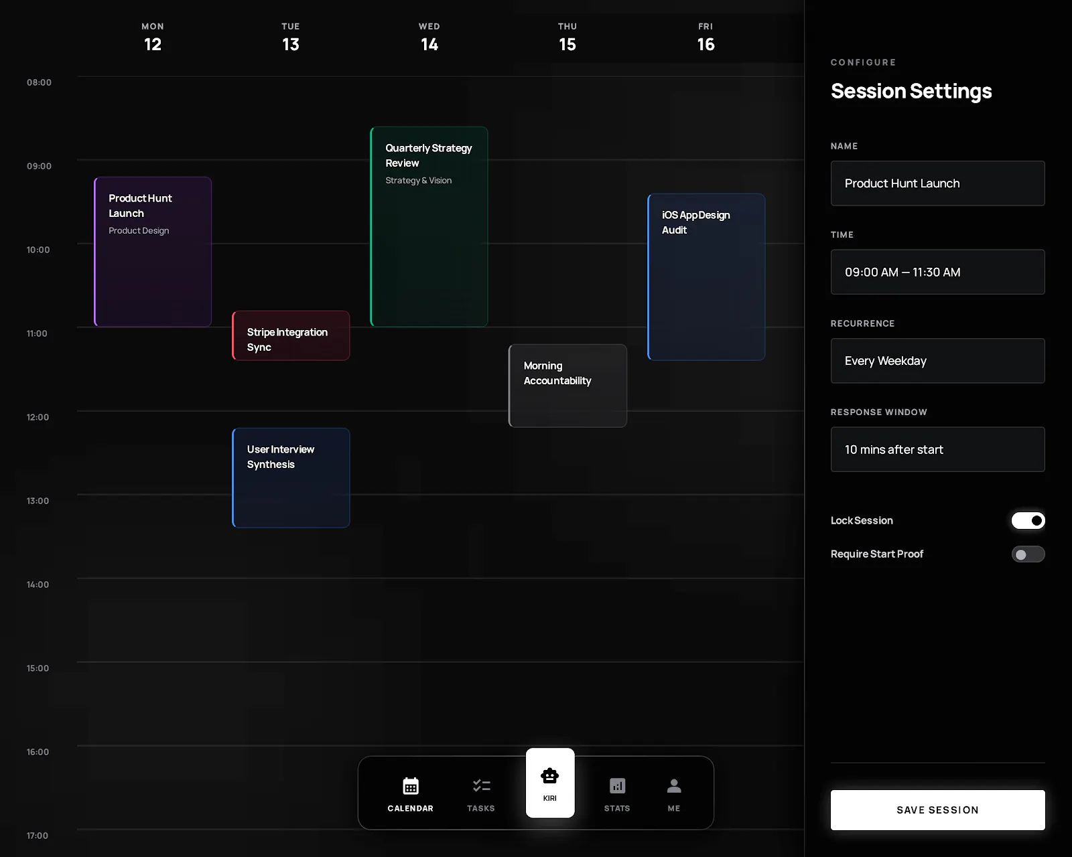Screen dimensions: 1072x857
Task: Click the RESPONSE WINDOW field label
Action: tap(879, 412)
